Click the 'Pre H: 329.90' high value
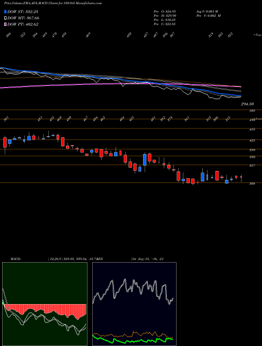The height and width of the screenshot is (346, 262). pyautogui.click(x=165, y=16)
